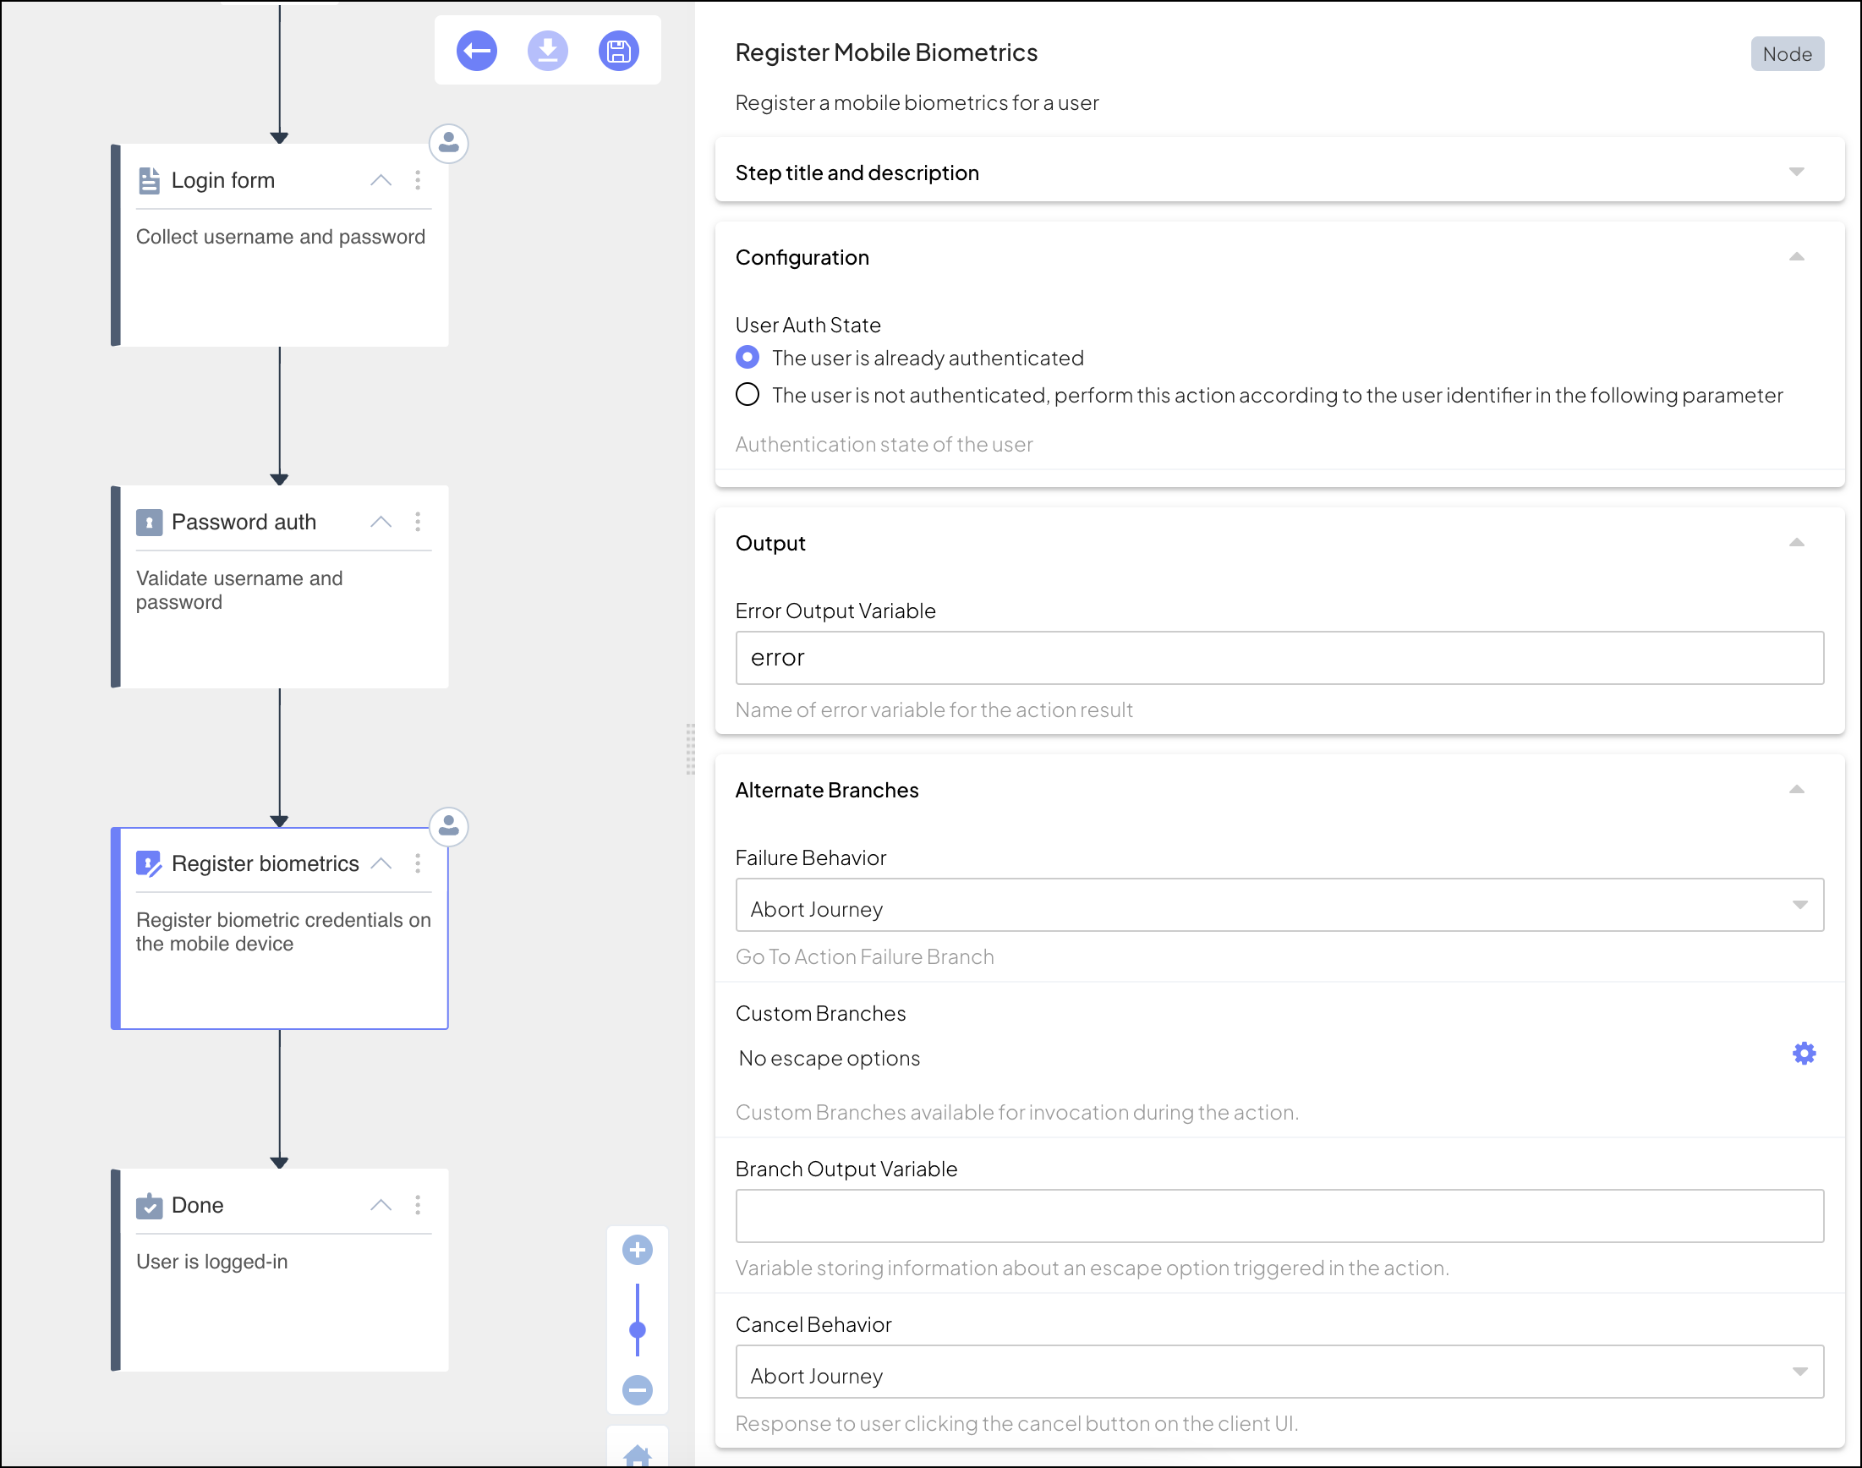Open the Failure Behavior dropdown

[1279, 906]
